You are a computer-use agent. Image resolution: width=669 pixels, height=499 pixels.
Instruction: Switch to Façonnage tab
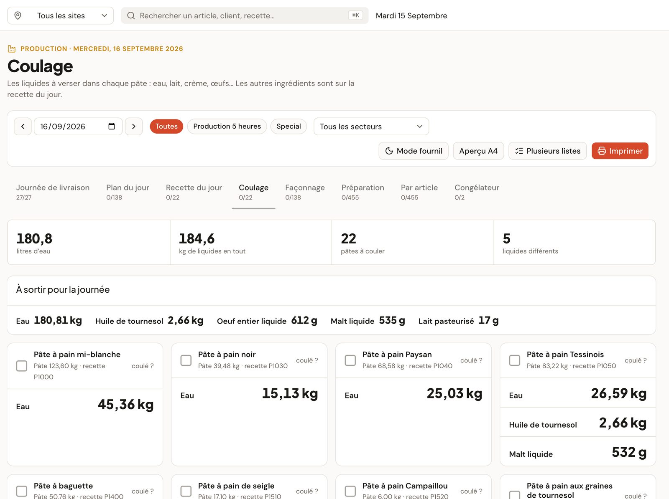(305, 192)
